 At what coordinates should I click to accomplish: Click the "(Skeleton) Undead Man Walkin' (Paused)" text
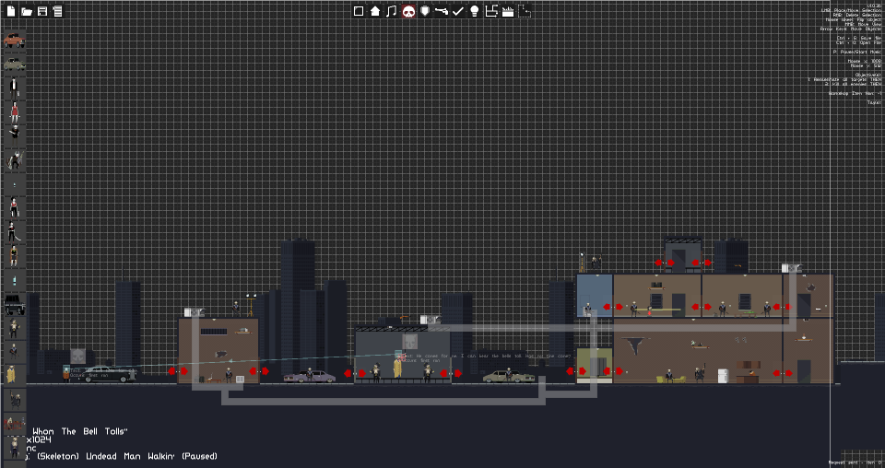click(127, 456)
